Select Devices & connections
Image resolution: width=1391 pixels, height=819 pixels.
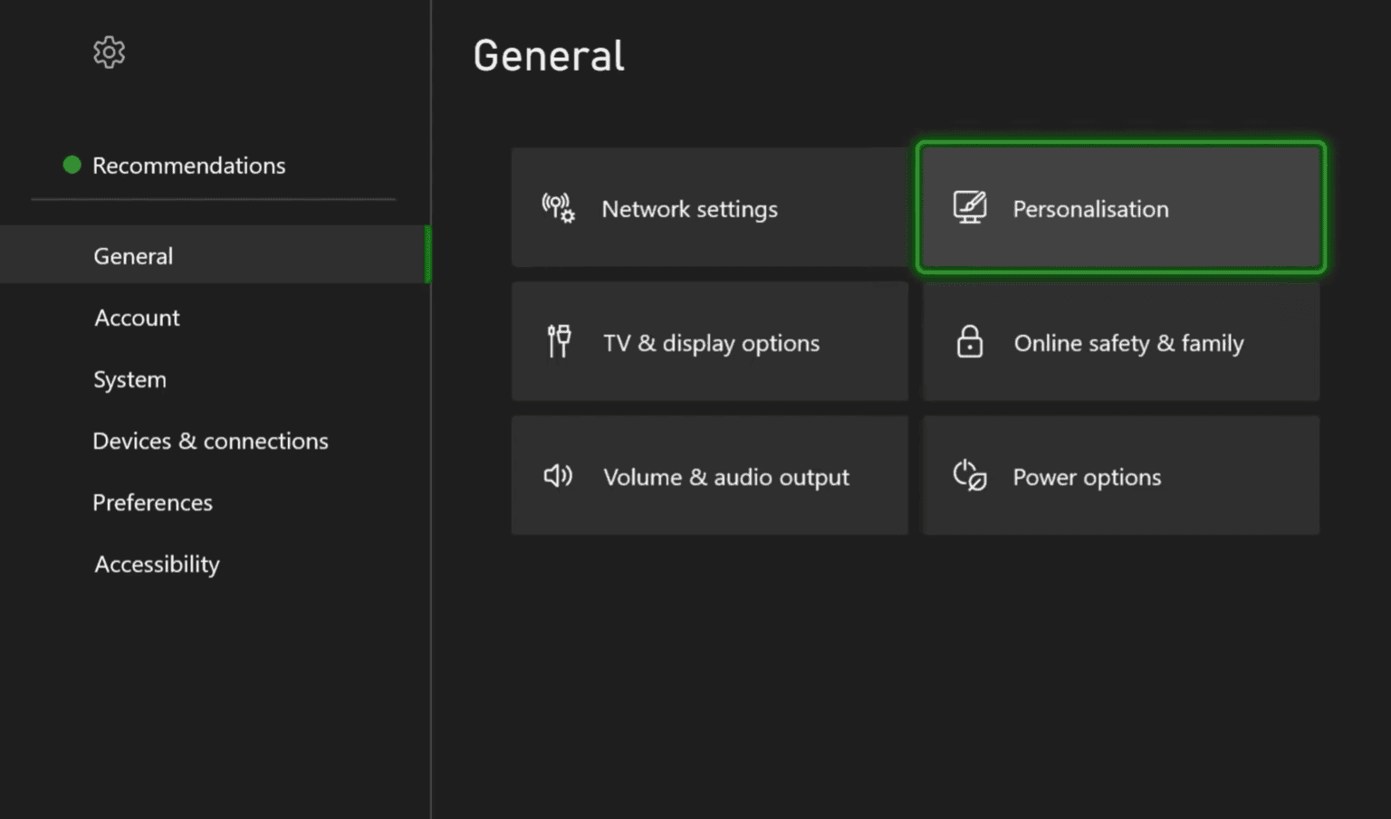coord(210,441)
